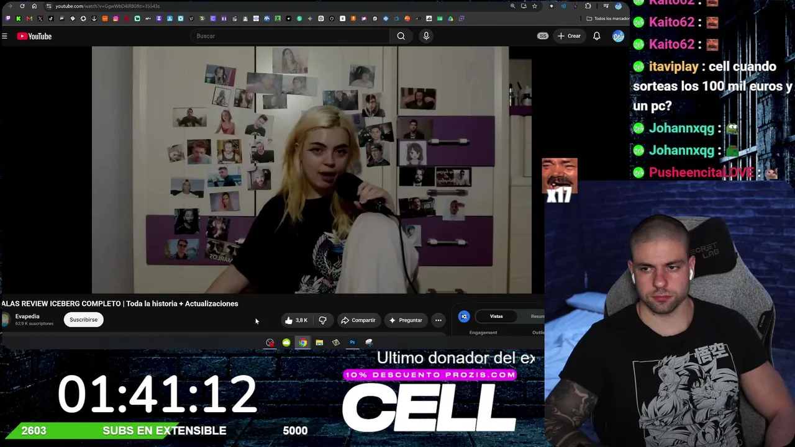Open File Explorer in the taskbar
Viewport: 795px width, 447px height.
point(319,342)
